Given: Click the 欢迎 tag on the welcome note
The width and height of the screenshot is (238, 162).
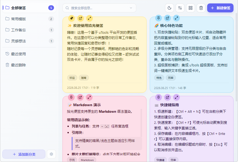Looking at the screenshot, I should tap(72, 78).
